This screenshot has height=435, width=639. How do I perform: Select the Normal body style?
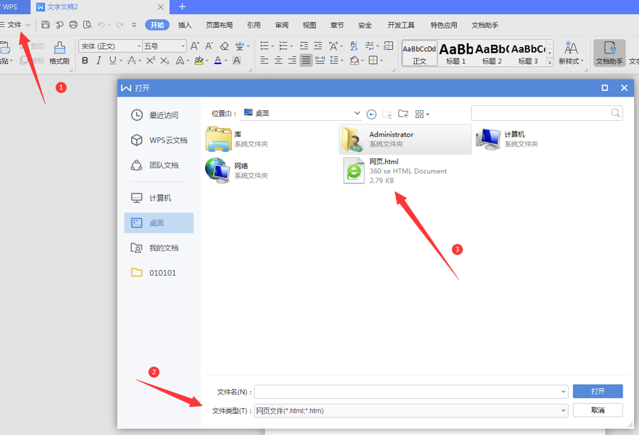coord(419,53)
